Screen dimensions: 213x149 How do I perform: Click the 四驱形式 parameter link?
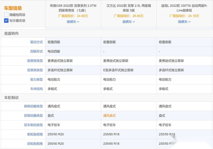(36, 51)
